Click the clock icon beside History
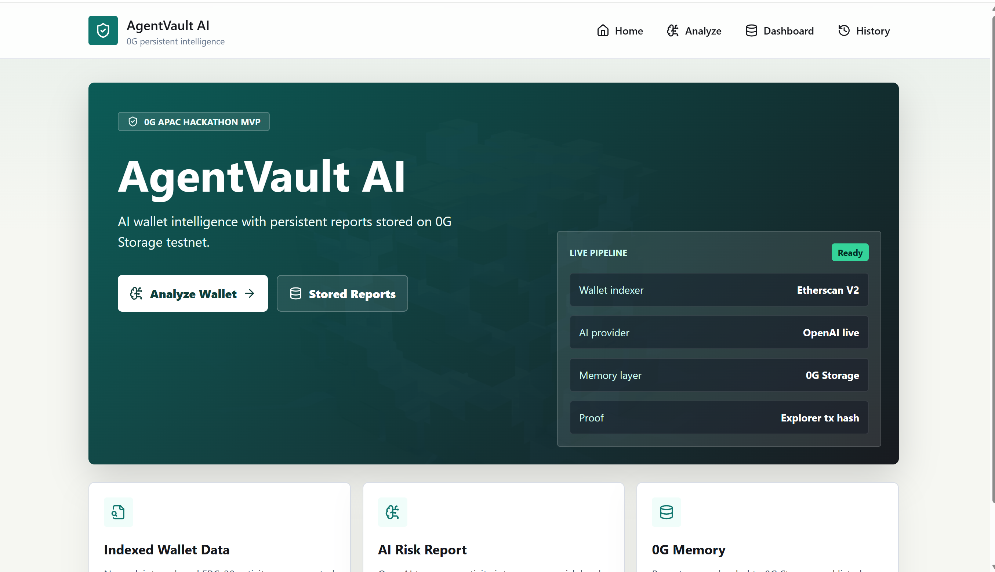The height and width of the screenshot is (572, 995). pos(844,30)
